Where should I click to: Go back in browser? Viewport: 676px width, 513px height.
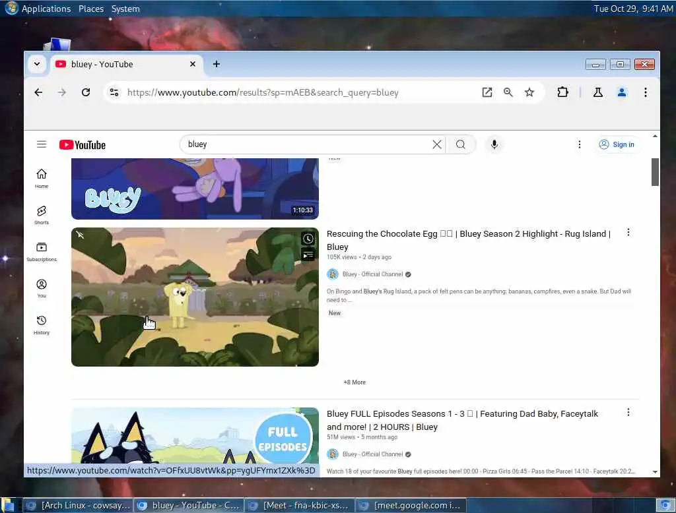click(x=38, y=92)
